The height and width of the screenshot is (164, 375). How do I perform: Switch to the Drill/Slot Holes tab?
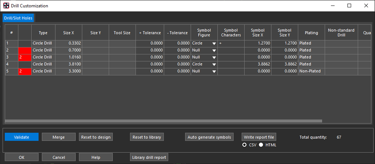pyautogui.click(x=18, y=18)
